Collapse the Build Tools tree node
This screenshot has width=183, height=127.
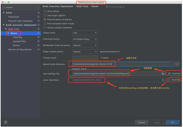pyautogui.click(x=6, y=29)
